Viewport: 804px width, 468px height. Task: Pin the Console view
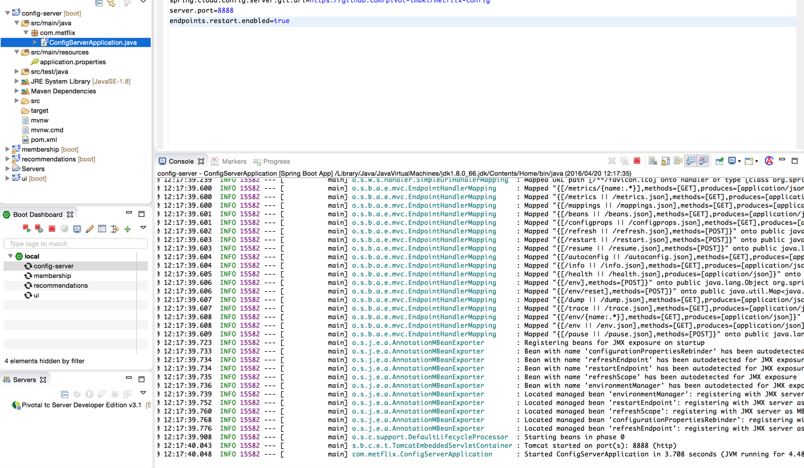pyautogui.click(x=719, y=161)
